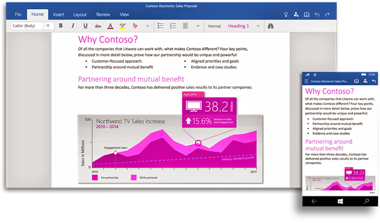
Task: Open Read mode on the phone
Action: point(356,81)
